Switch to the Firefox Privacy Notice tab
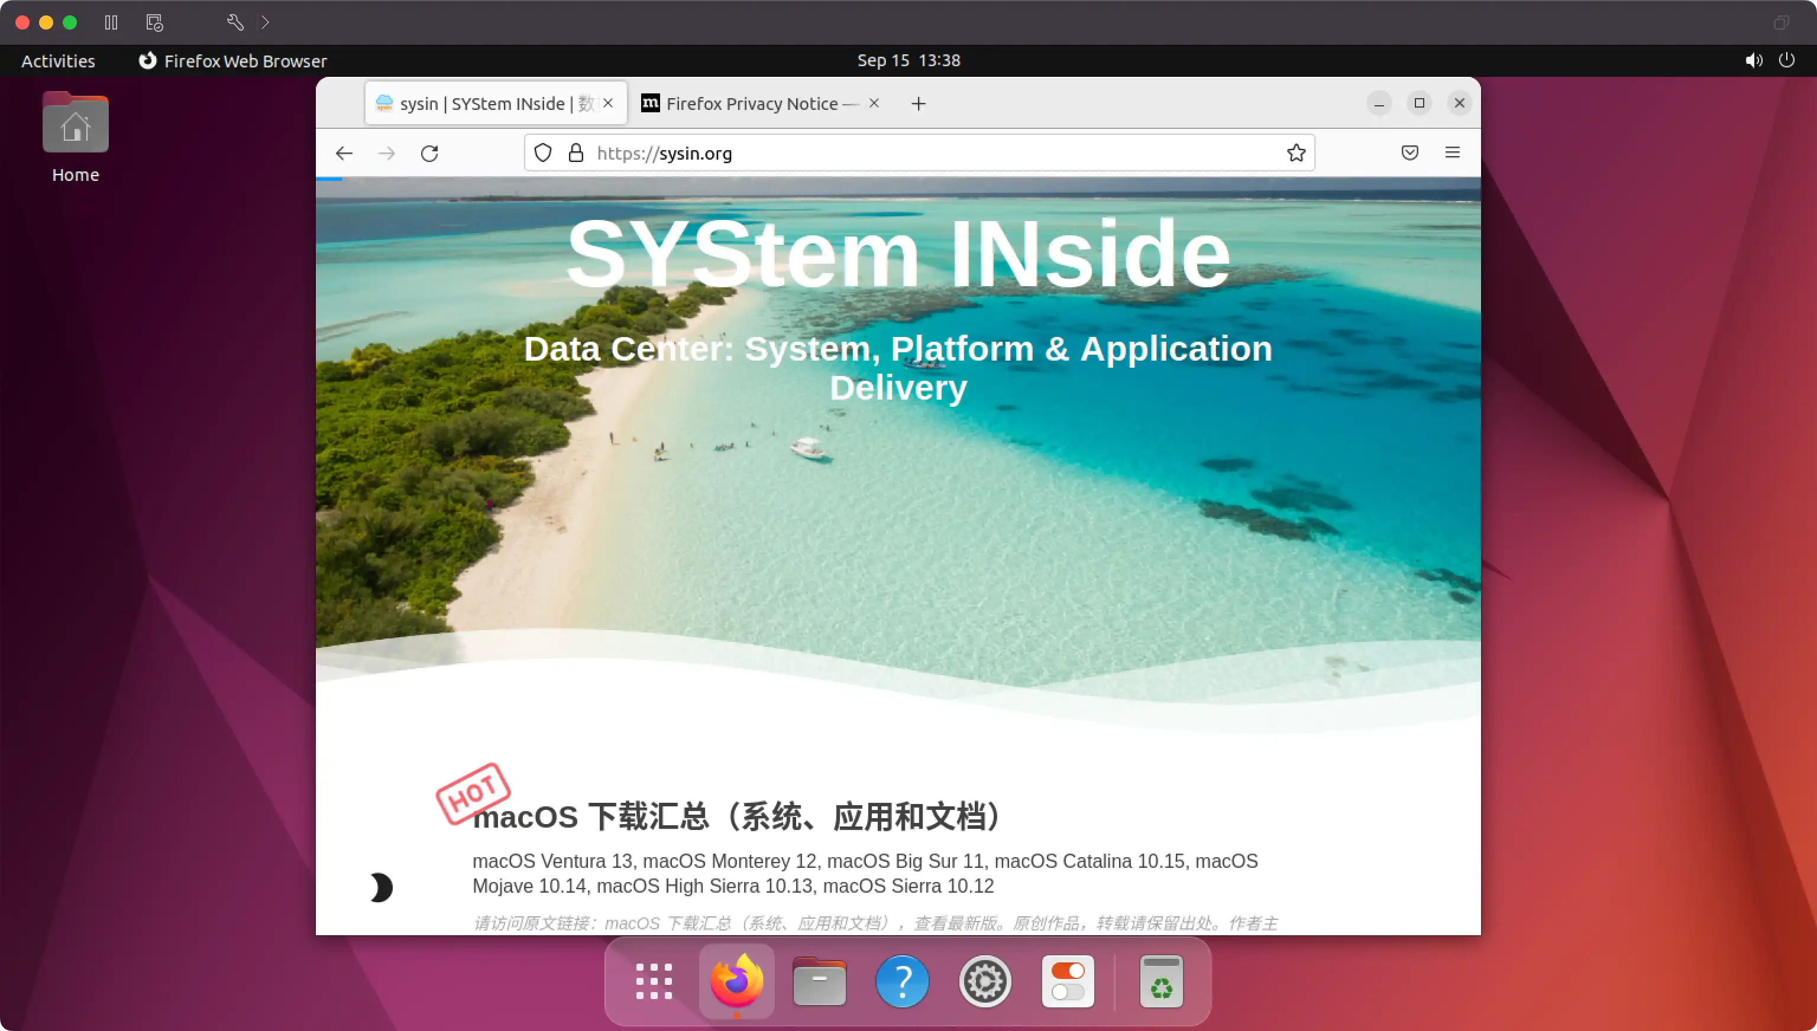The height and width of the screenshot is (1031, 1817). coord(755,103)
